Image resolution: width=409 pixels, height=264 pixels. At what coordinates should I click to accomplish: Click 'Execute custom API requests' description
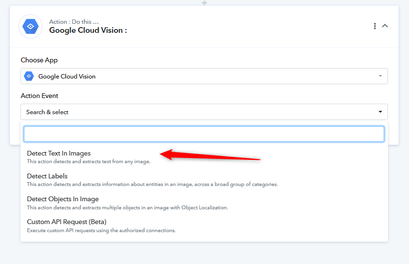point(102,230)
